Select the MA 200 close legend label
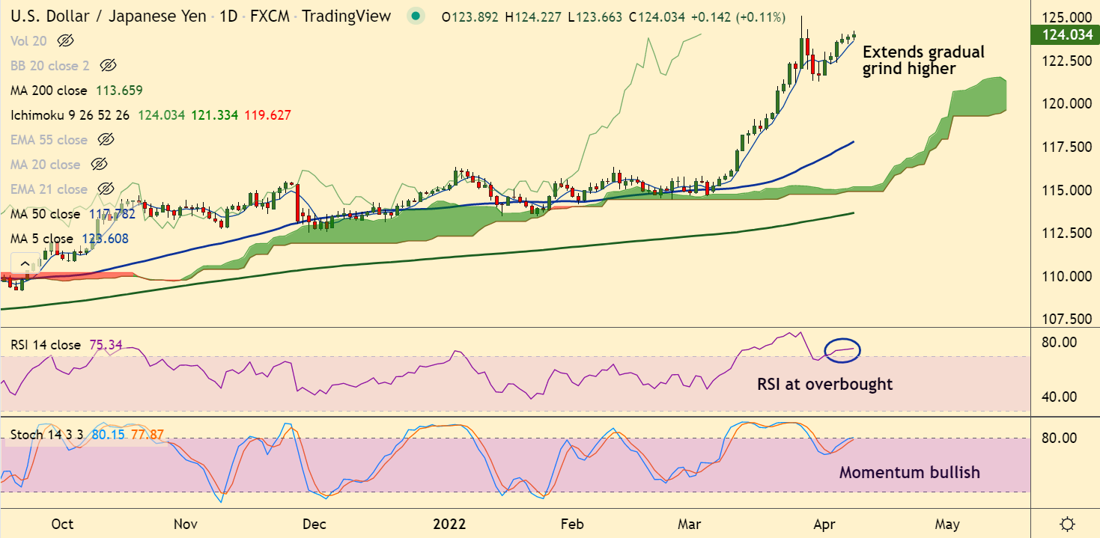Screen dimensions: 1100x538 (49, 91)
